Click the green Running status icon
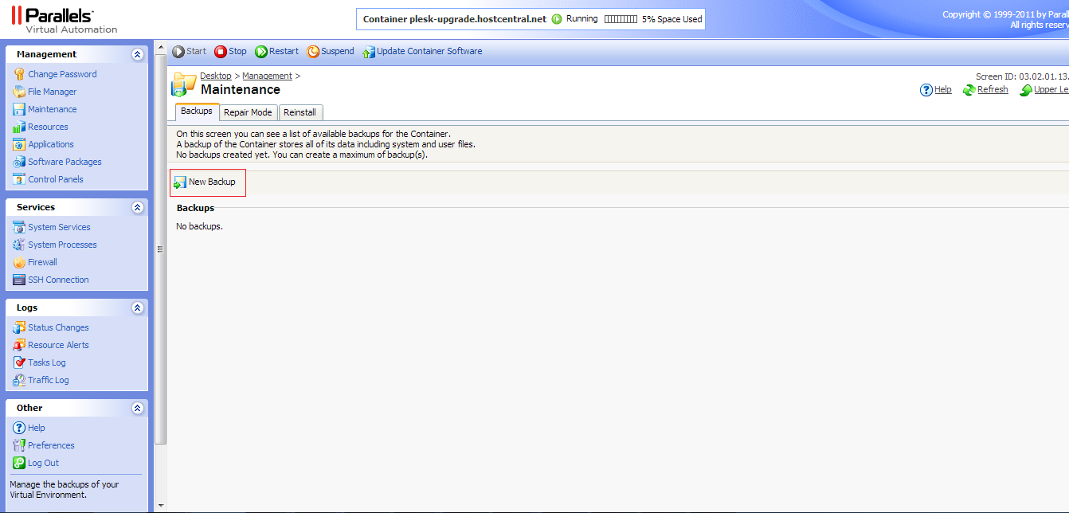The image size is (1069, 513). pyautogui.click(x=557, y=19)
